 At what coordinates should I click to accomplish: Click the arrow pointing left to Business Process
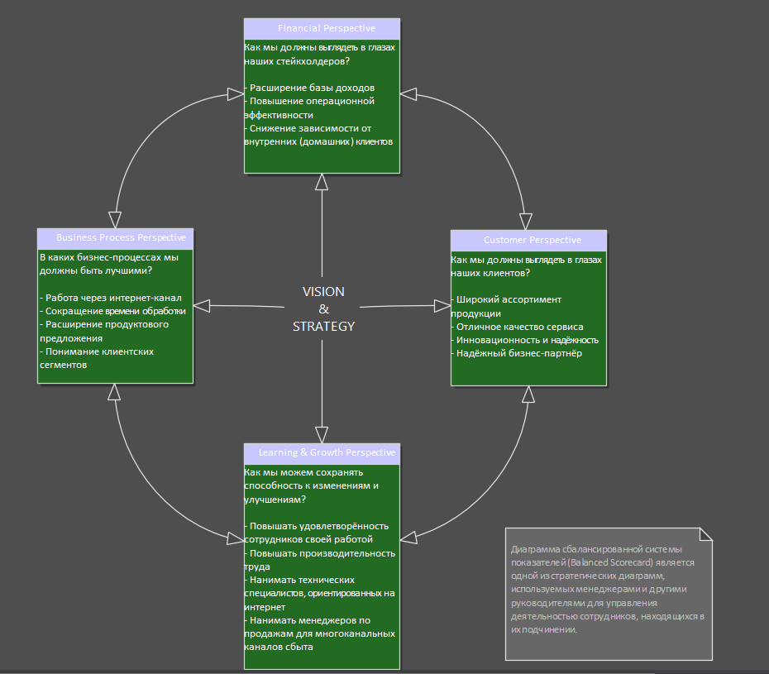pyautogui.click(x=248, y=306)
